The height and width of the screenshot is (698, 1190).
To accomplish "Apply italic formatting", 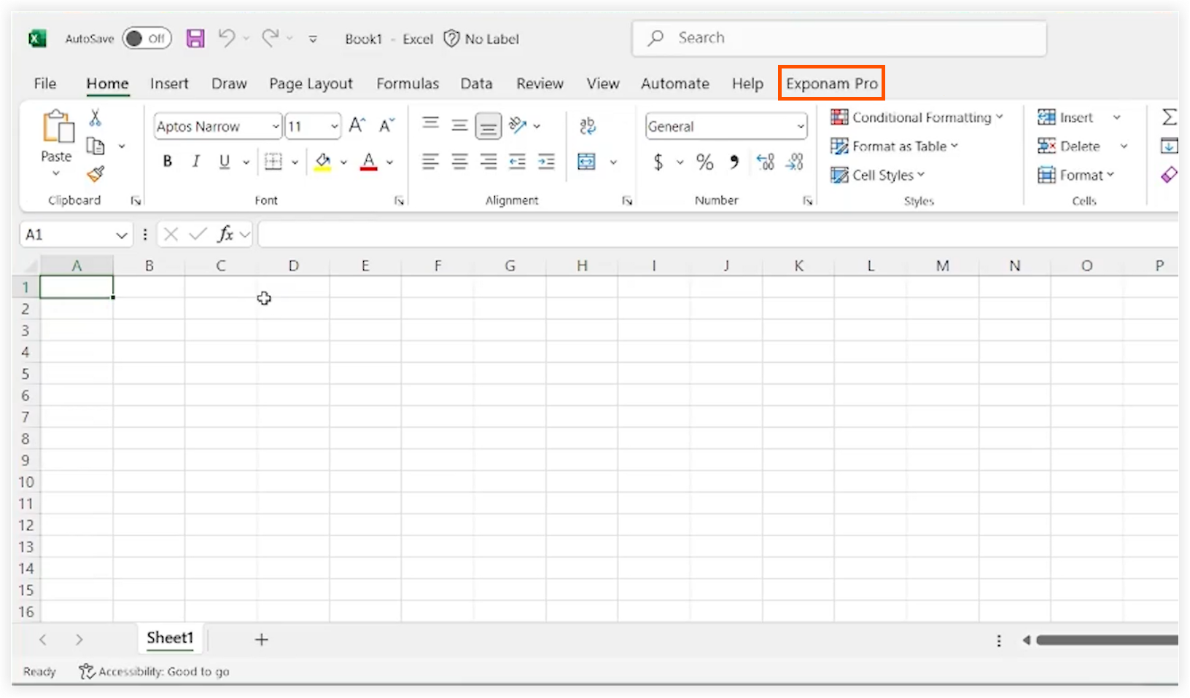I will tap(195, 161).
